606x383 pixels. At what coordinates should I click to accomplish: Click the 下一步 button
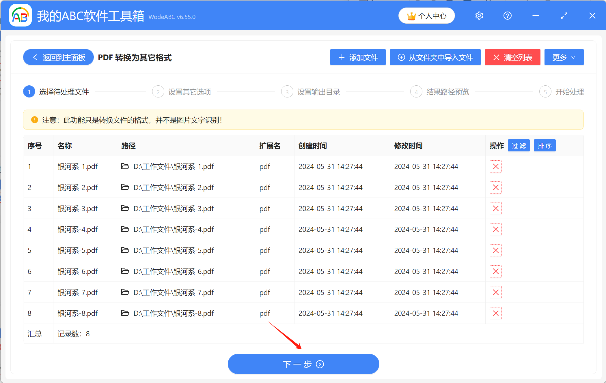[303, 364]
